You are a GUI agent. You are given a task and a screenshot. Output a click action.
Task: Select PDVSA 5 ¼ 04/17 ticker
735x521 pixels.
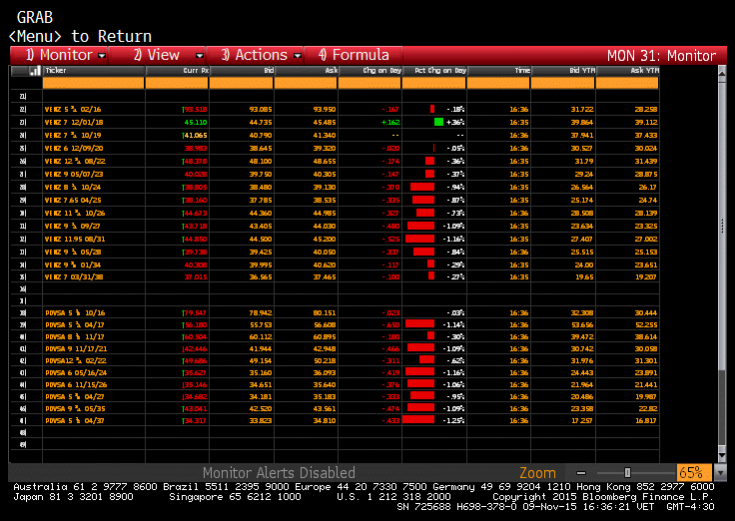[75, 324]
